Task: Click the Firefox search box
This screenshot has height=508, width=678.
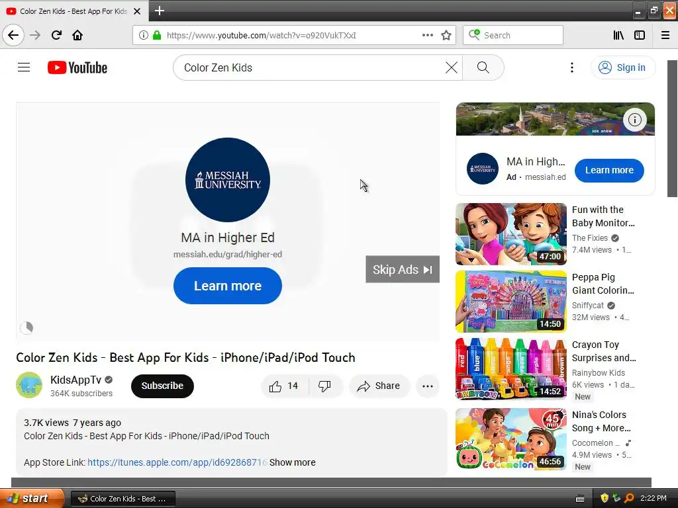Action: click(513, 35)
